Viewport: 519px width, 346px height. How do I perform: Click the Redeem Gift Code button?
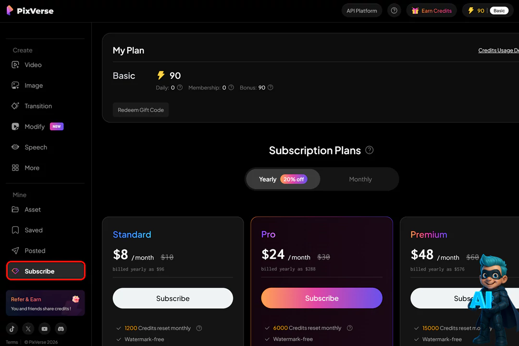click(x=140, y=110)
